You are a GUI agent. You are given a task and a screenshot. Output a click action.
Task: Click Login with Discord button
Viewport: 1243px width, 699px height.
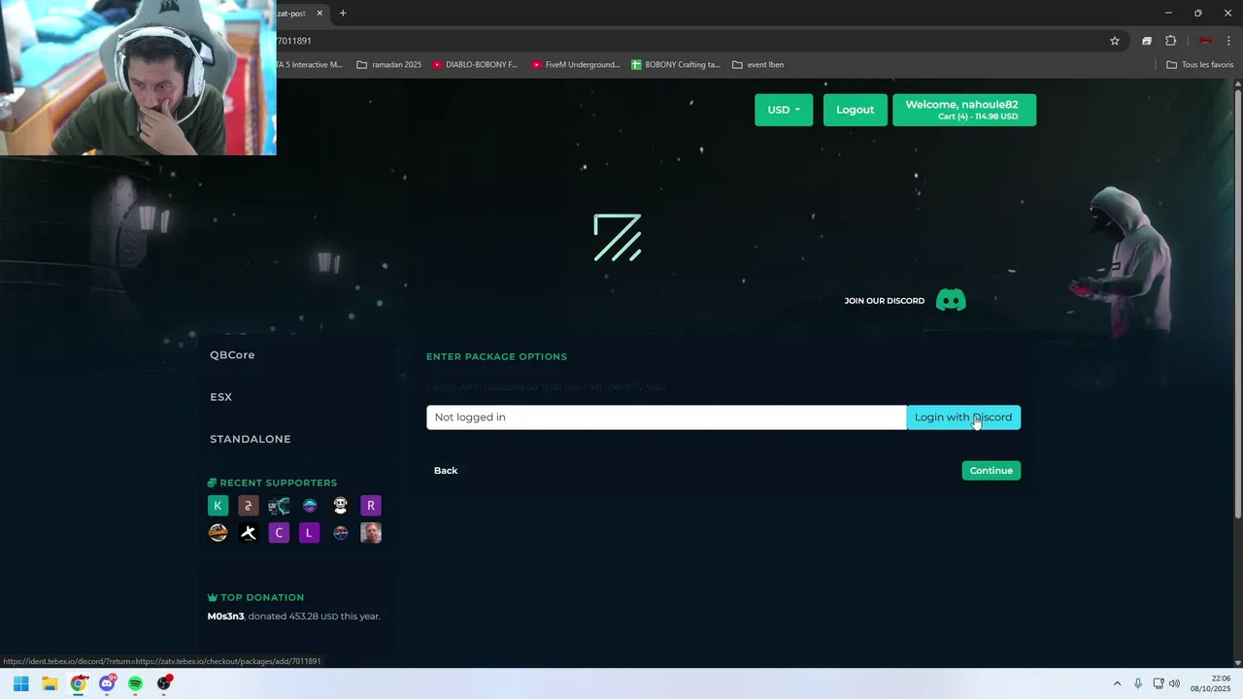click(x=963, y=417)
